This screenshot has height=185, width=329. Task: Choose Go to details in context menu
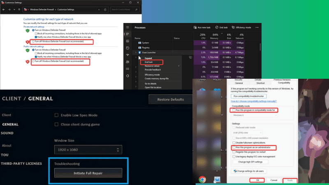tap(151, 84)
